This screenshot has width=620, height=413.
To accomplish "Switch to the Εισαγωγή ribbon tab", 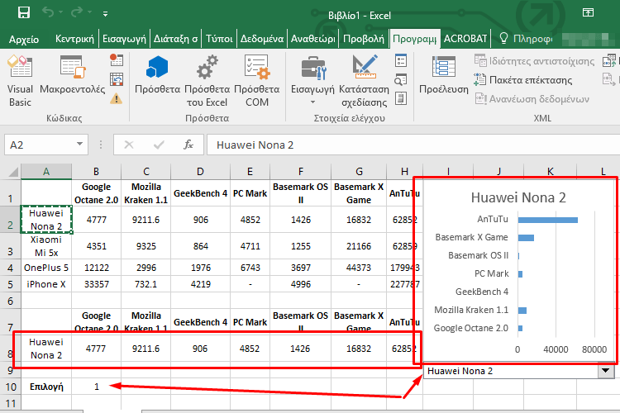I will coord(125,39).
